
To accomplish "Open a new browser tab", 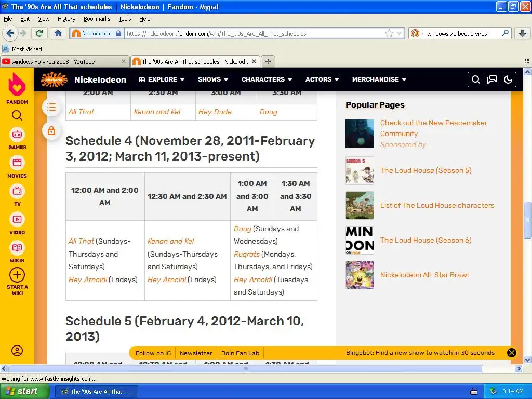I will 268,61.
